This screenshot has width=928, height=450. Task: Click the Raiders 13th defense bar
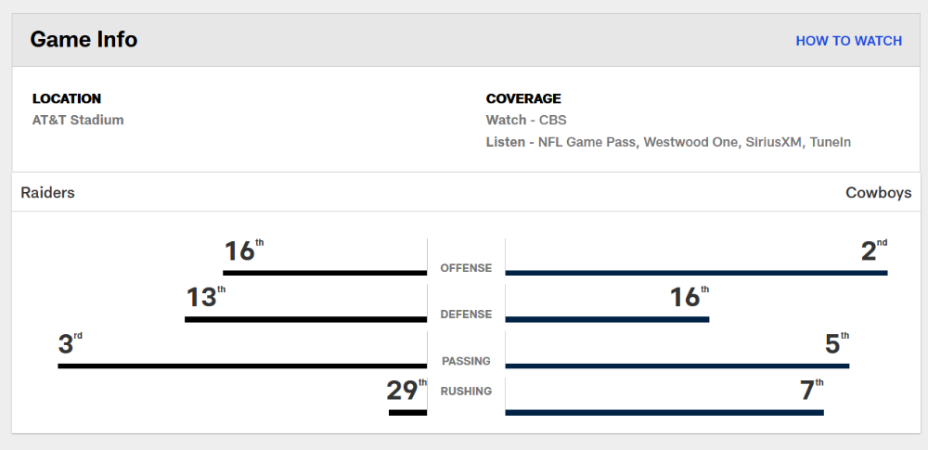[306, 319]
